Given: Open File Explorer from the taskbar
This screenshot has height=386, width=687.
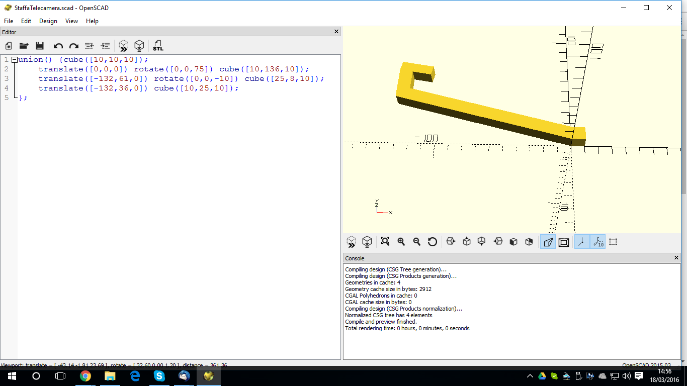Looking at the screenshot, I should coord(110,376).
